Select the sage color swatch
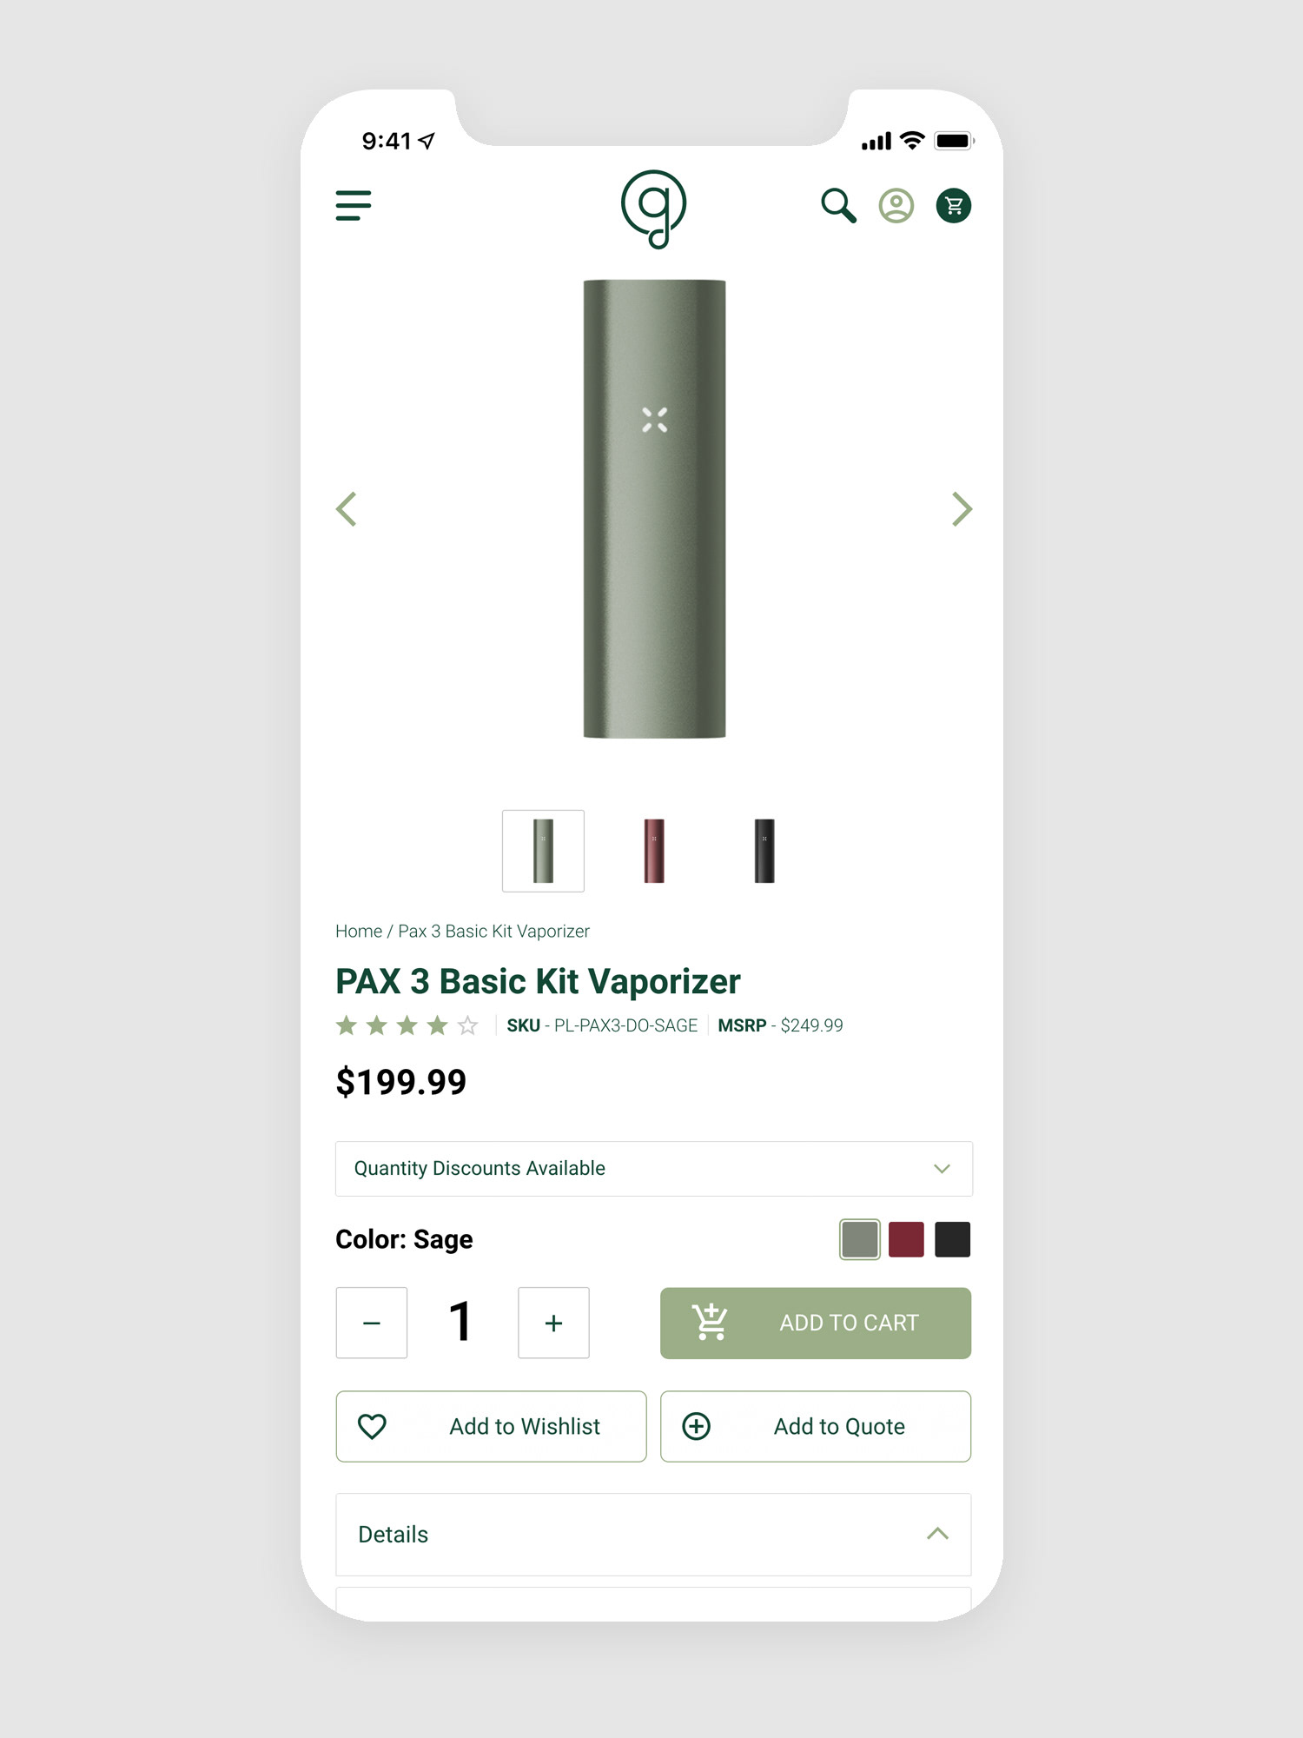The height and width of the screenshot is (1738, 1303). (x=860, y=1239)
